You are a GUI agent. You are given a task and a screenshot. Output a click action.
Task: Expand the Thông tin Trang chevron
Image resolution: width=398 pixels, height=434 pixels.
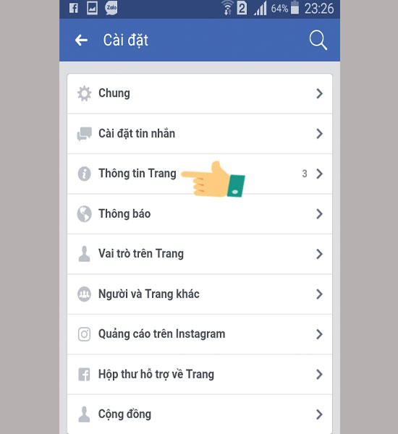pyautogui.click(x=319, y=174)
